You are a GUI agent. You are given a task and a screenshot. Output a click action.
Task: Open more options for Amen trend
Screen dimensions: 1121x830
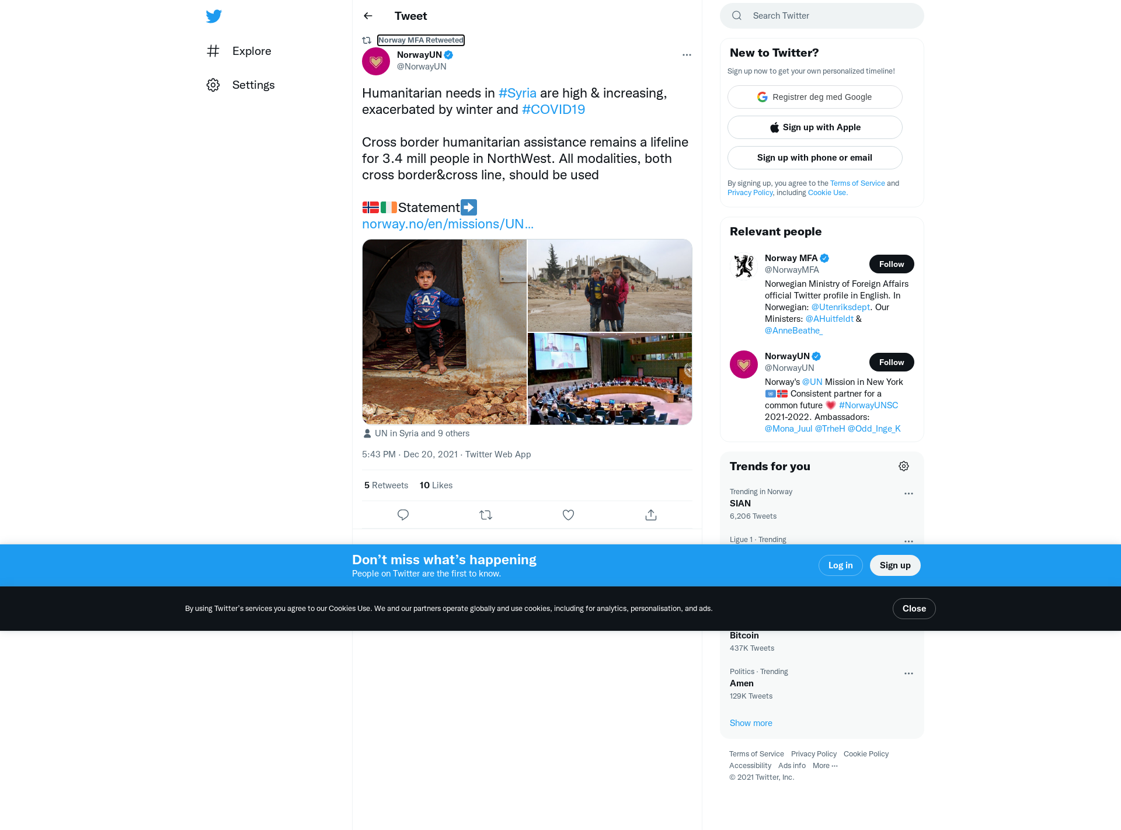[x=908, y=673]
